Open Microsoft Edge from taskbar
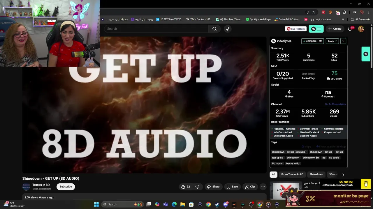 [174, 204]
